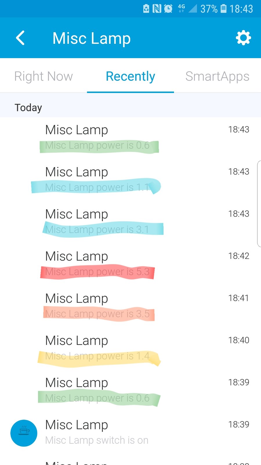Open the settings gear icon
261x465 pixels.
pyautogui.click(x=243, y=38)
